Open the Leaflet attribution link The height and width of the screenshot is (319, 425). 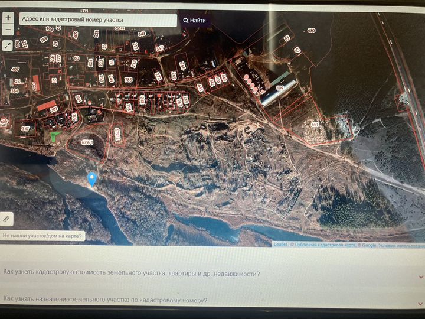click(x=280, y=245)
